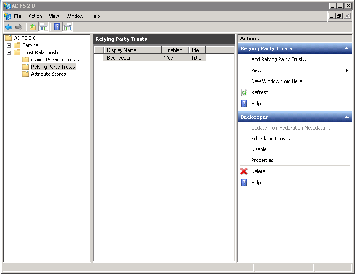Click the Trust Relationships folder icon
Viewport: 355px width, 274px height.
(17, 52)
